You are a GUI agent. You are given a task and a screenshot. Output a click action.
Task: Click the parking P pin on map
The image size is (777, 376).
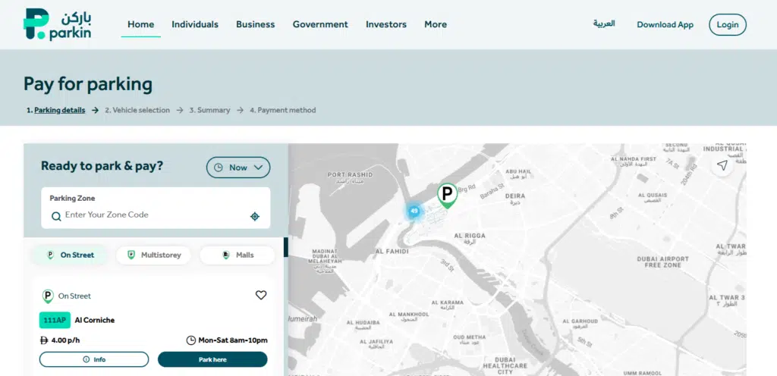coord(447,195)
